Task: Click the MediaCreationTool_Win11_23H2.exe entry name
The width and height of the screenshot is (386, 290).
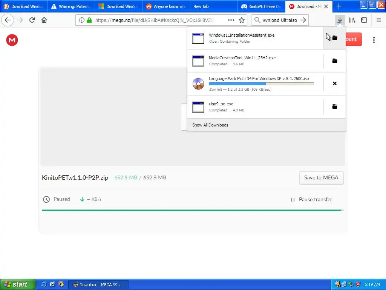Action: tap(242, 58)
